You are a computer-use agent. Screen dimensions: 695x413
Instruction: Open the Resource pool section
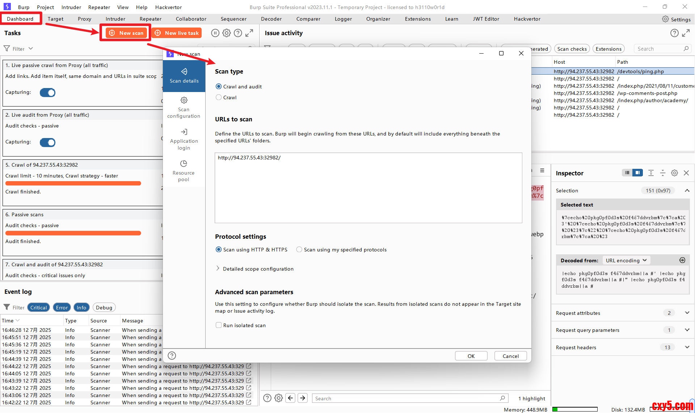pos(184,171)
